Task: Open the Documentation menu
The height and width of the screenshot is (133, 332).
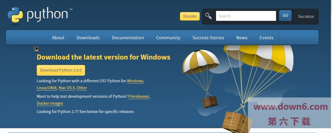Action: coord(128,38)
